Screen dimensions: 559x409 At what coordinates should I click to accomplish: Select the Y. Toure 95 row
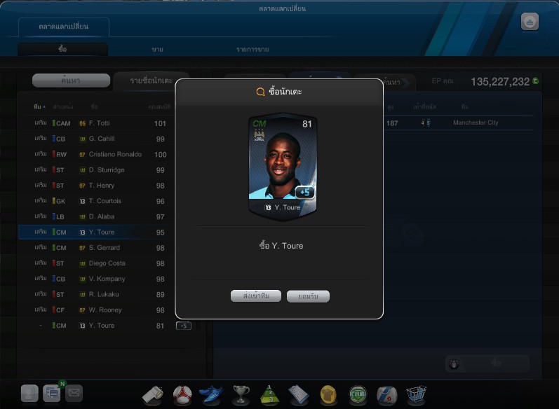click(x=97, y=232)
